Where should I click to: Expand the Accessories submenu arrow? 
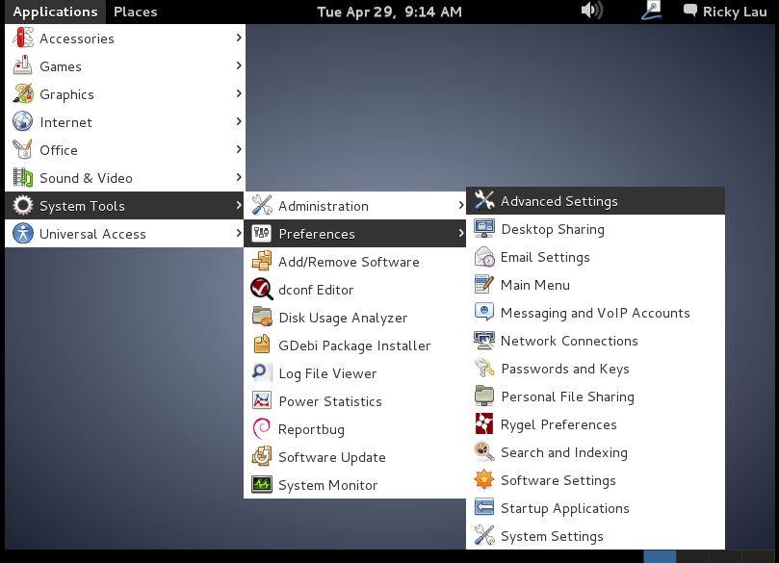coord(239,38)
